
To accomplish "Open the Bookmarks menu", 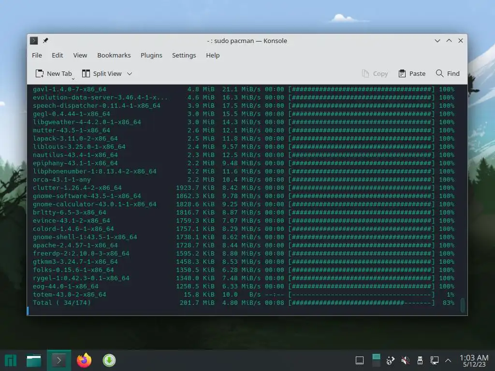I will [114, 55].
